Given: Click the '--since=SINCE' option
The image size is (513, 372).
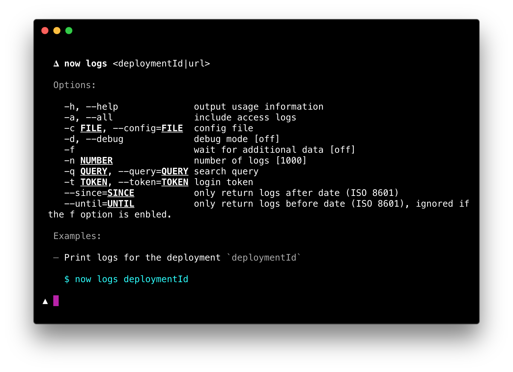Looking at the screenshot, I should pos(99,193).
